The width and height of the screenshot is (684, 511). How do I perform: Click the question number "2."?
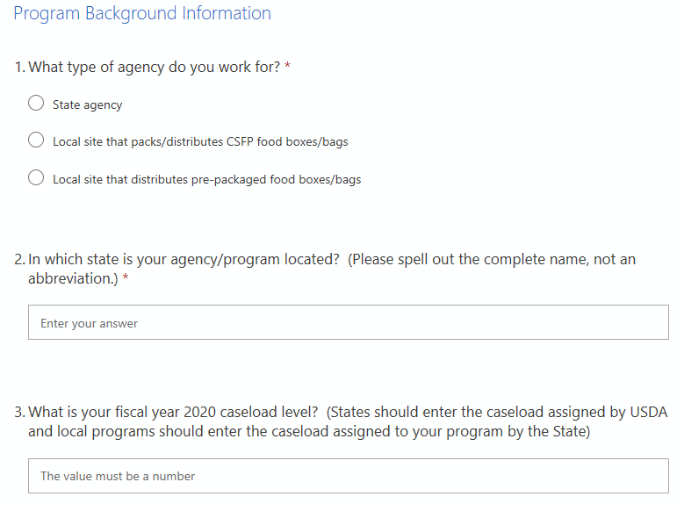click(20, 260)
